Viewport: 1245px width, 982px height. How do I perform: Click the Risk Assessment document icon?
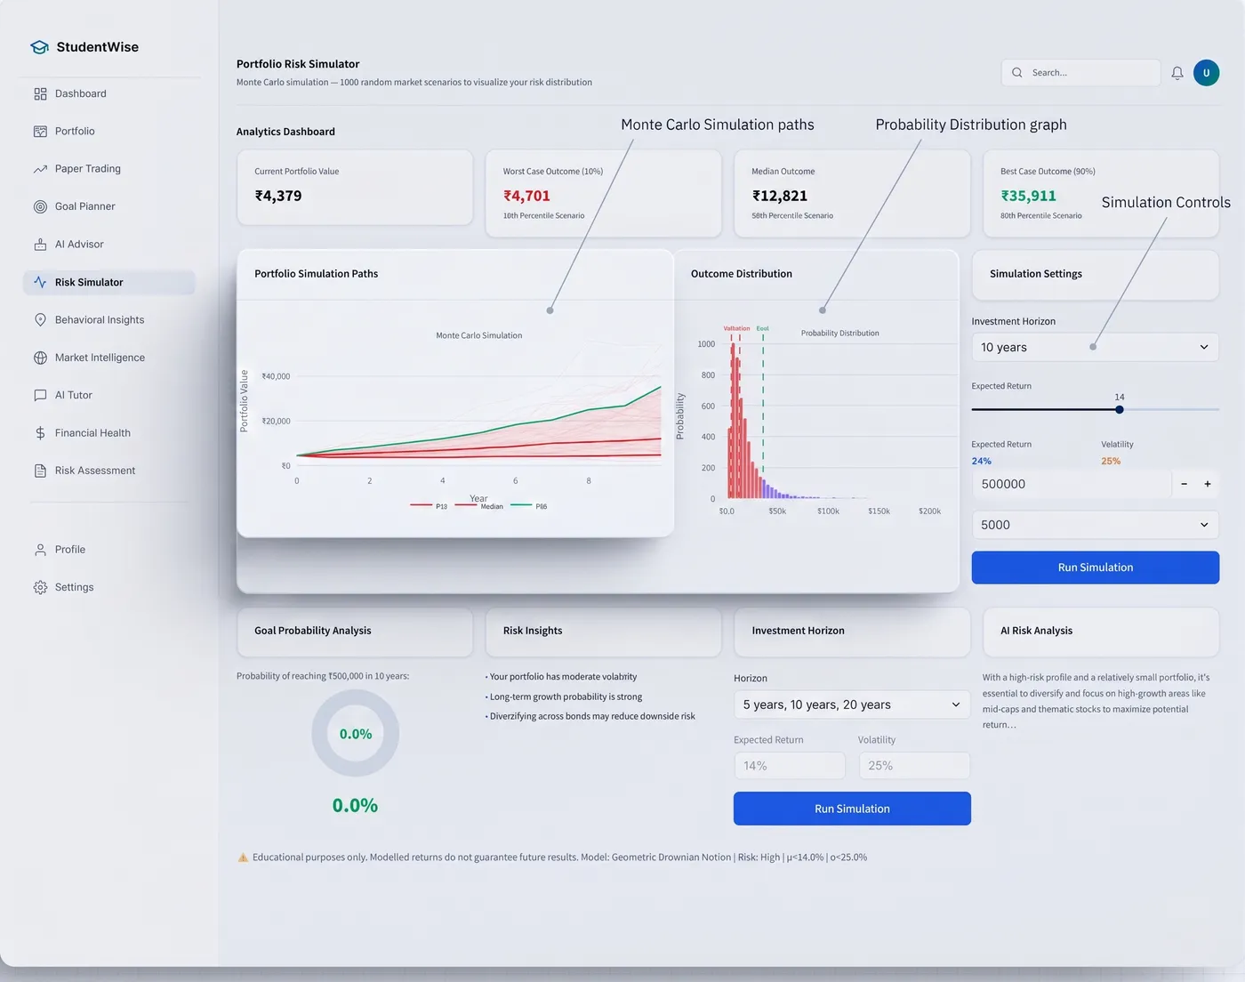[x=40, y=471]
